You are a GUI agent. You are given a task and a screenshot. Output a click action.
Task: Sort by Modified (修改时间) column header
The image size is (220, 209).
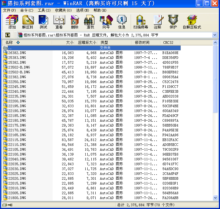click(146, 42)
